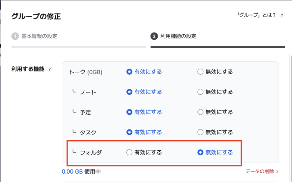
Task: Enable トーク with 有効にする radio
Action: (x=129, y=72)
